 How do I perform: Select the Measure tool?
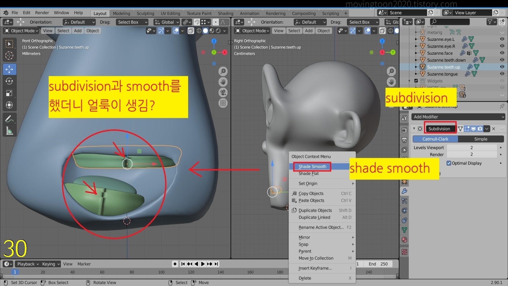coord(9,131)
